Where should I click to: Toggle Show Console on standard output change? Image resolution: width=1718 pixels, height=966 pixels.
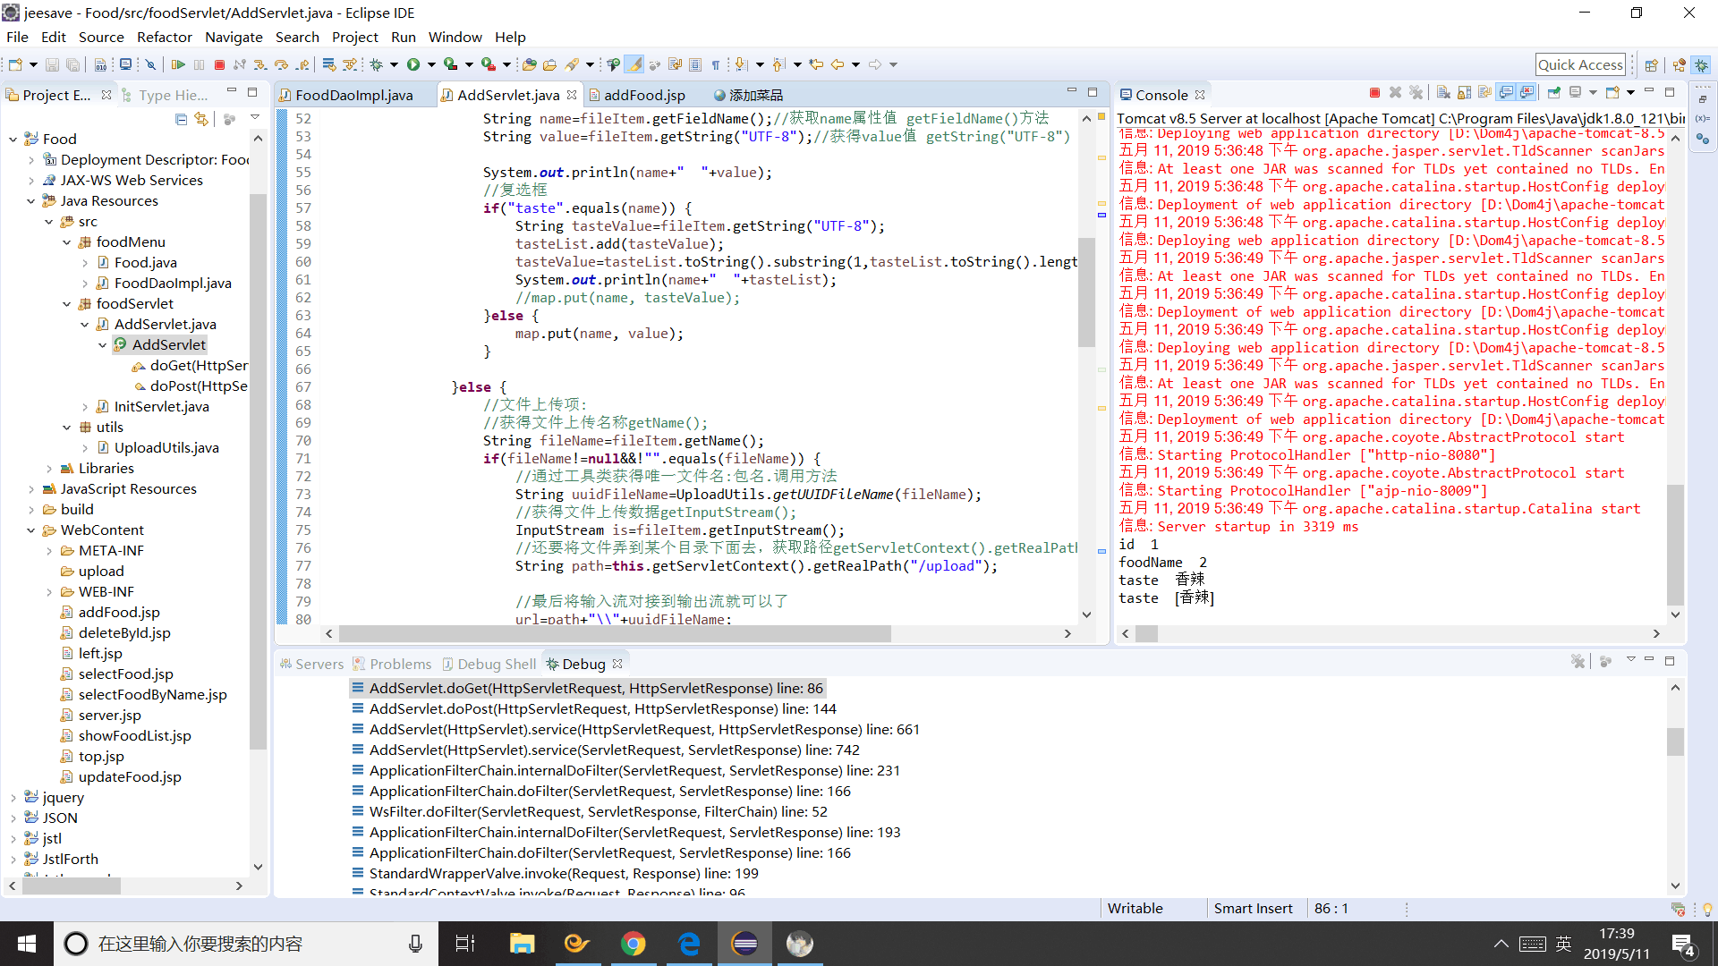(1506, 93)
